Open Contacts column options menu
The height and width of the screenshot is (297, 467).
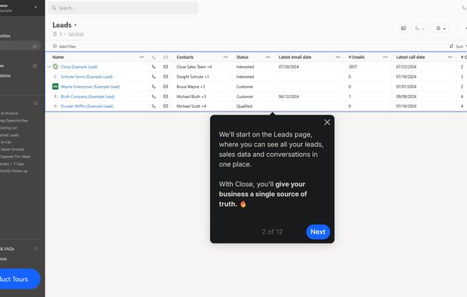(x=226, y=57)
